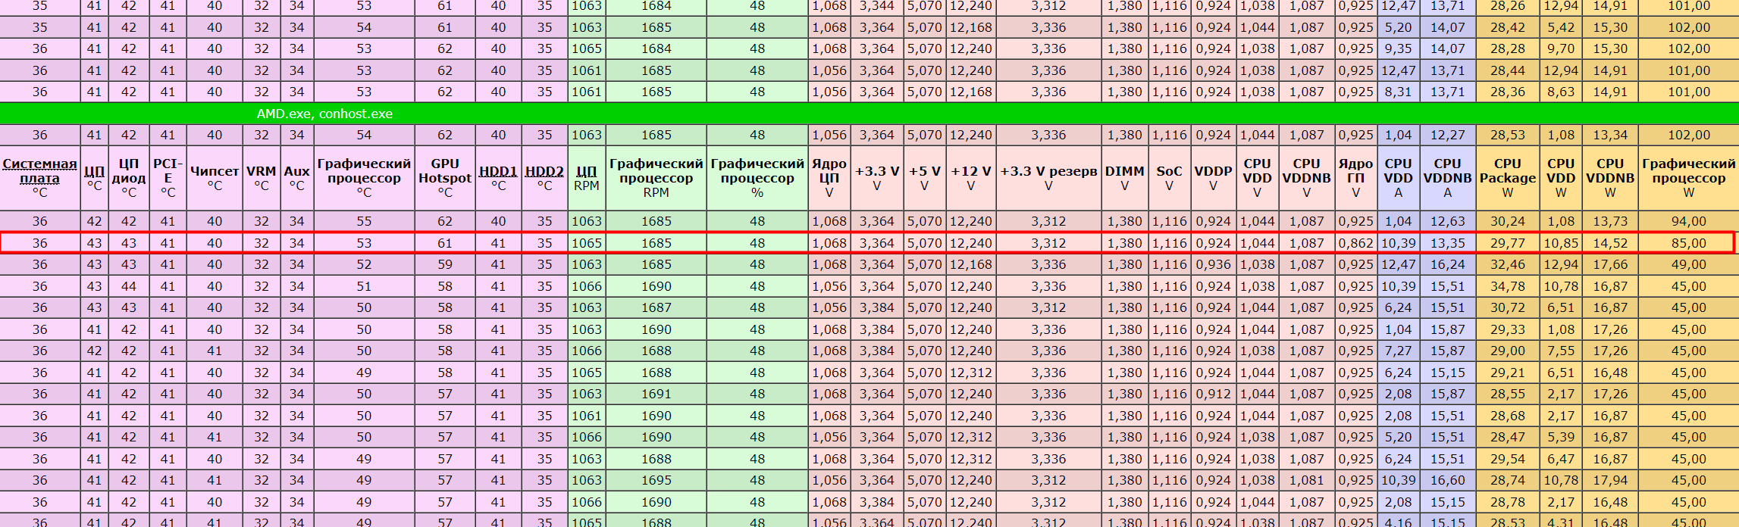Open the underlined HDD2 header link
This screenshot has width=1739, height=527.
click(x=544, y=172)
